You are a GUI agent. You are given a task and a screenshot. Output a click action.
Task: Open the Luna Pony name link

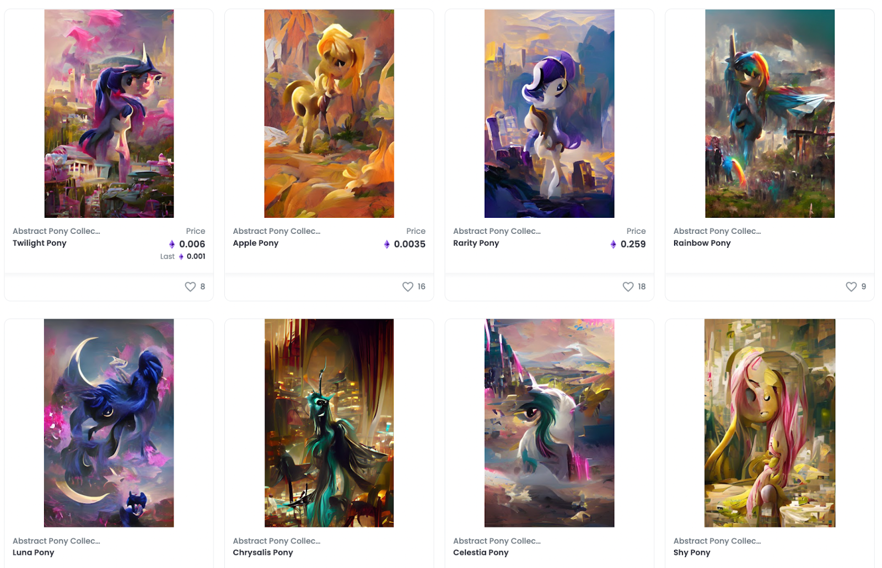[x=33, y=553]
